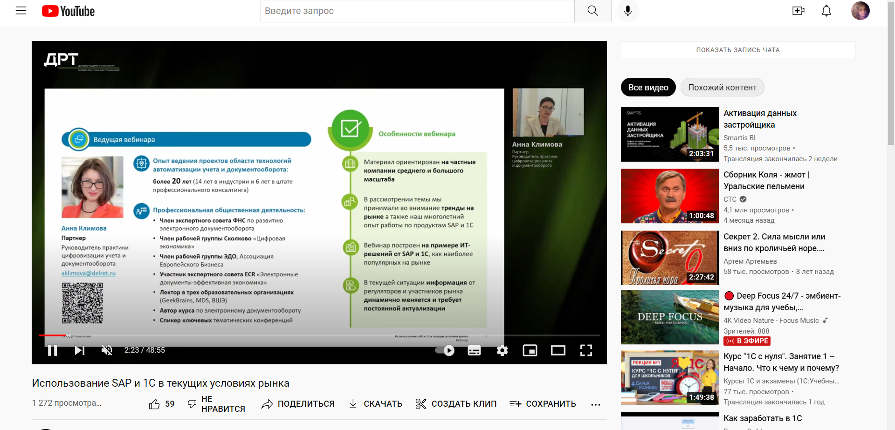
Task: Open thumbnail of Активация данных застройщика
Action: coord(669,134)
